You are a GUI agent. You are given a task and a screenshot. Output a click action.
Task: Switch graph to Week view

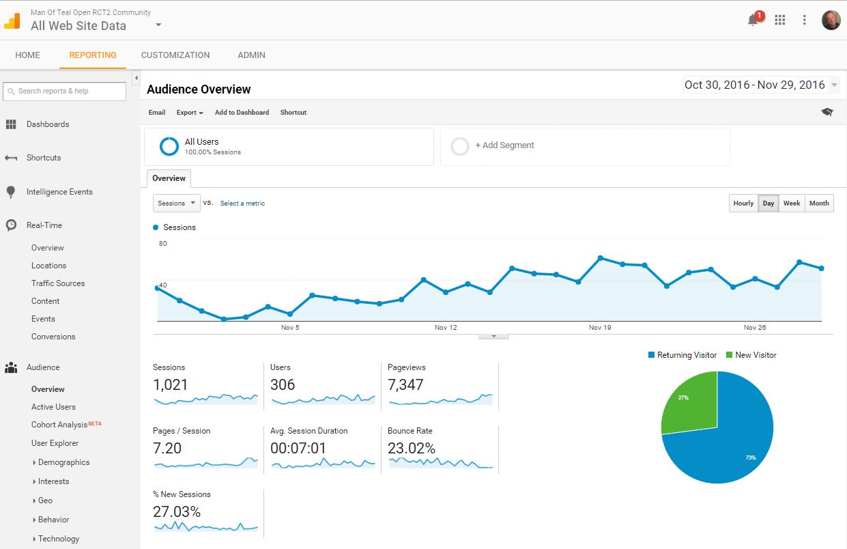792,203
